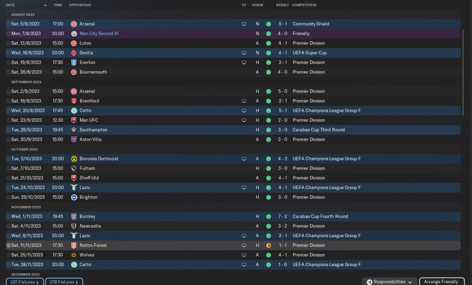Click the Brighton club badge
Viewport: 472px width, 285px height.
pyautogui.click(x=74, y=197)
